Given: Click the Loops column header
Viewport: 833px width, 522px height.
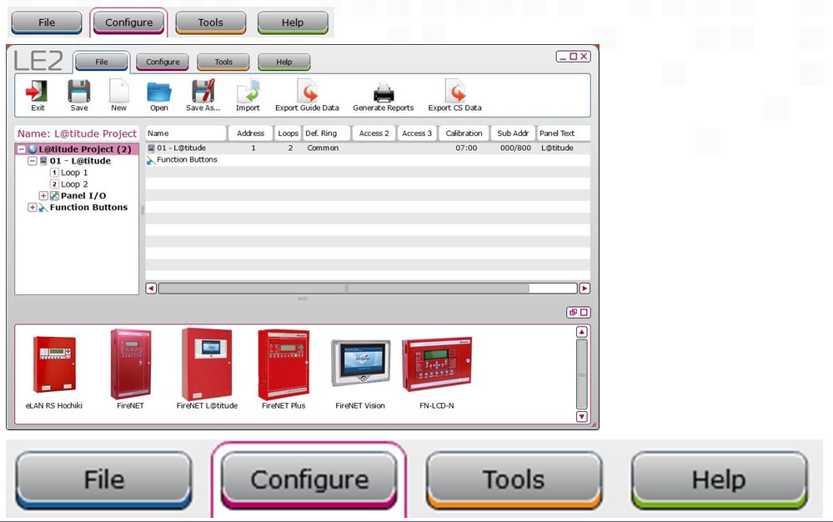Looking at the screenshot, I should [x=288, y=133].
